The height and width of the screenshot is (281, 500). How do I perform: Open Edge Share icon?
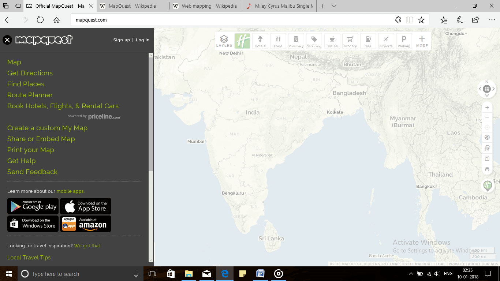[475, 20]
